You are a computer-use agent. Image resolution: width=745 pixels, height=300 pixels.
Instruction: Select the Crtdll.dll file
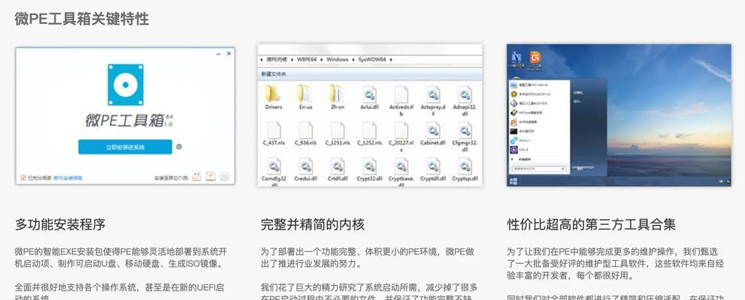(x=338, y=169)
